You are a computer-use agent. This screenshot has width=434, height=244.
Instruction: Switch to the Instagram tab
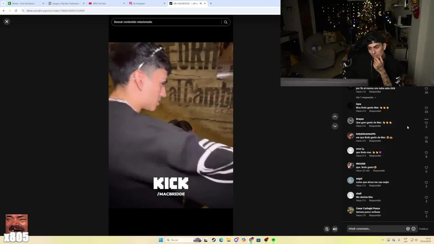tap(147, 3)
